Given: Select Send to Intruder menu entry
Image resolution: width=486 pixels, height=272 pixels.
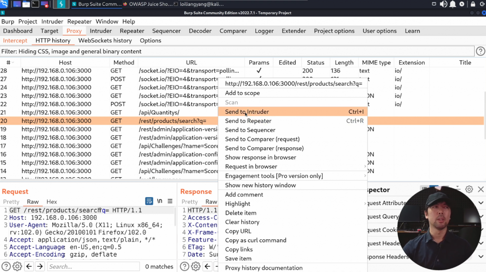Looking at the screenshot, I should click(x=247, y=112).
